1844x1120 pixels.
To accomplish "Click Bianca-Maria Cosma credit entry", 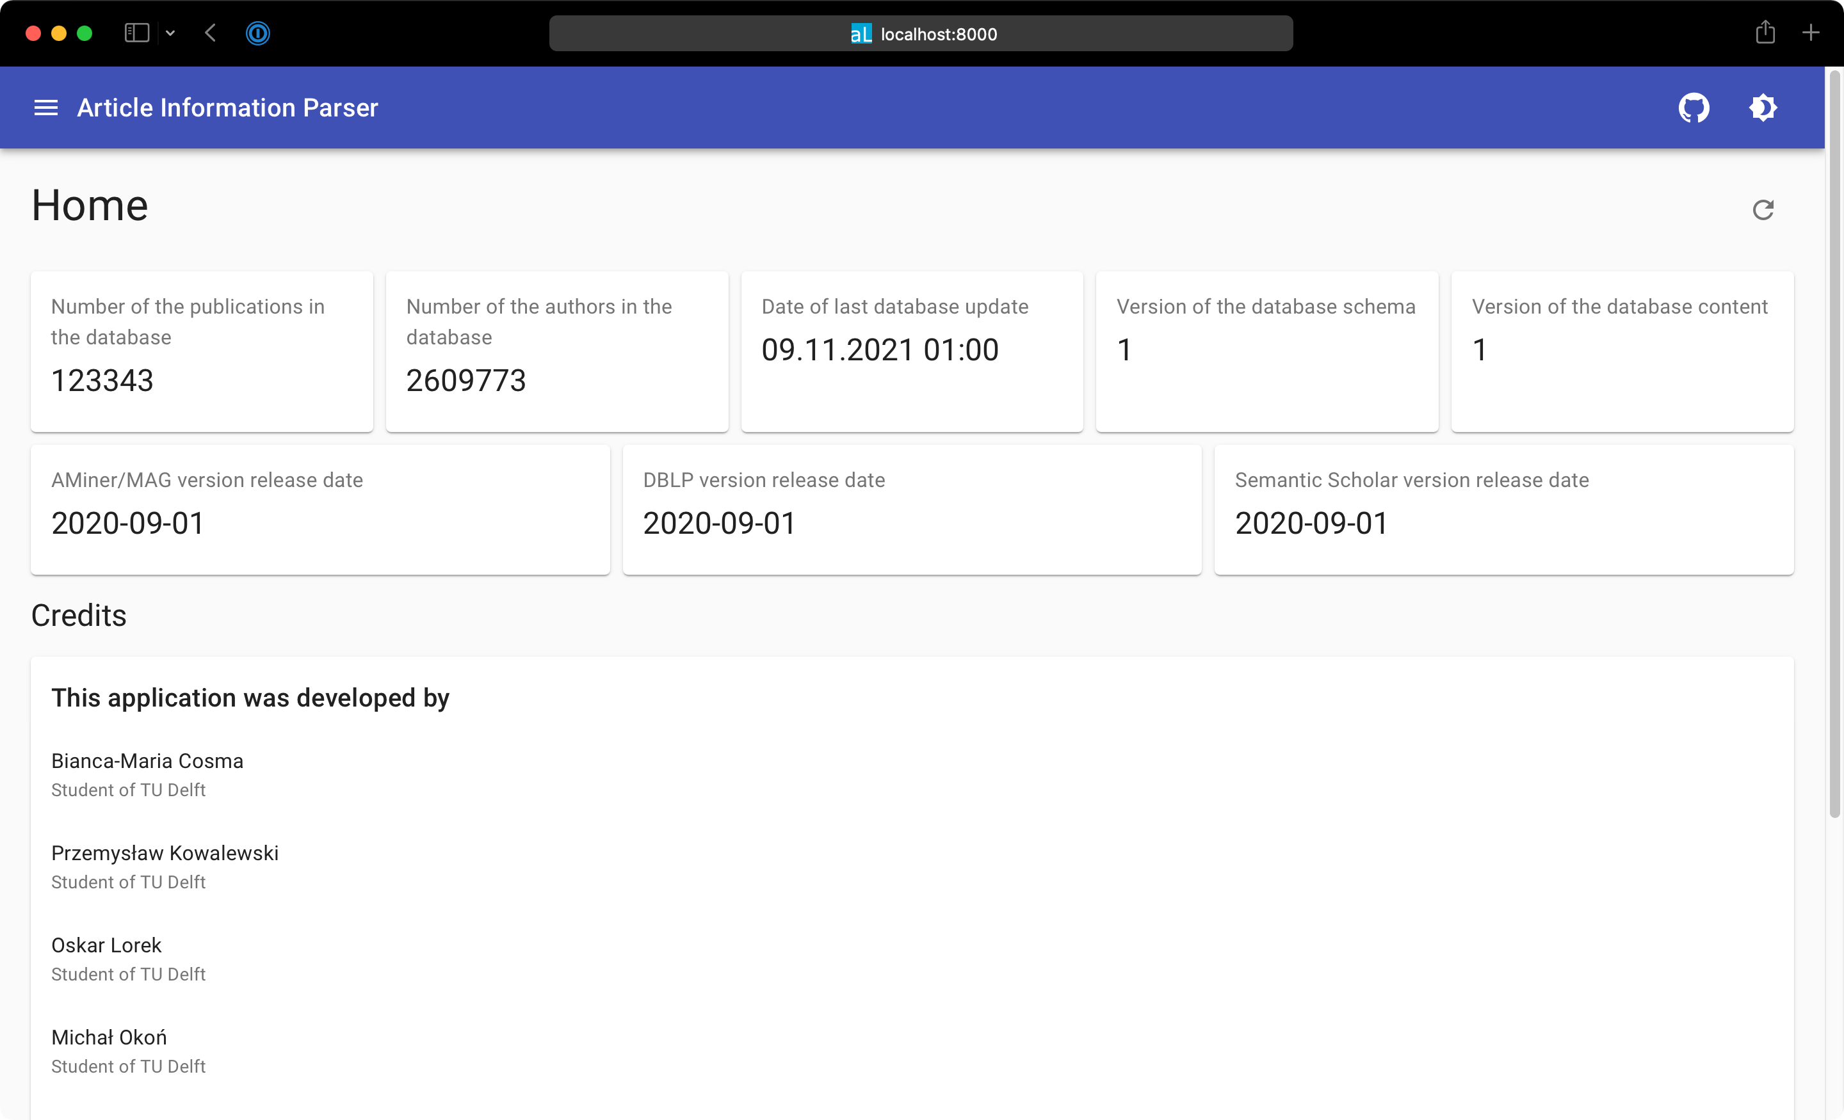I will pos(147,774).
